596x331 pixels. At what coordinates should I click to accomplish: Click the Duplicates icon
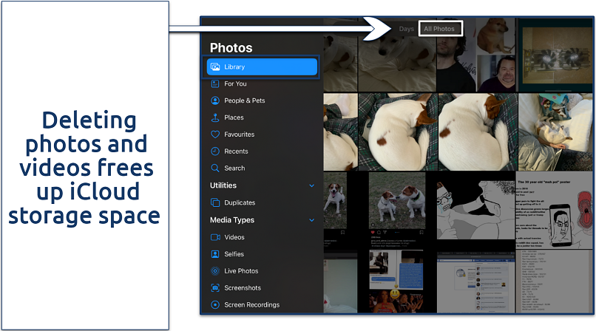pyautogui.click(x=215, y=202)
